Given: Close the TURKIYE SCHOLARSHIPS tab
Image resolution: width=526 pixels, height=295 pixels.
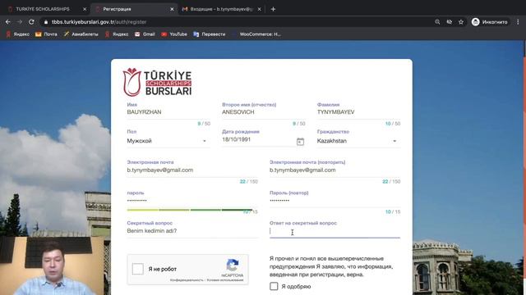Looking at the screenshot, I should 85,9.
